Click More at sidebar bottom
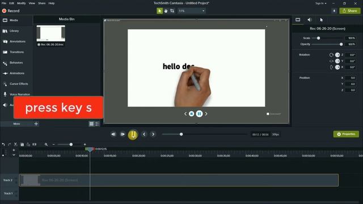This screenshot has width=363, height=204. point(16,124)
